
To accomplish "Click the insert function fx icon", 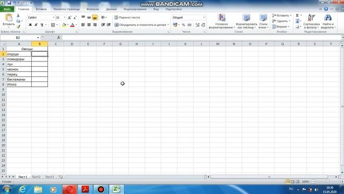I will pyautogui.click(x=59, y=38).
